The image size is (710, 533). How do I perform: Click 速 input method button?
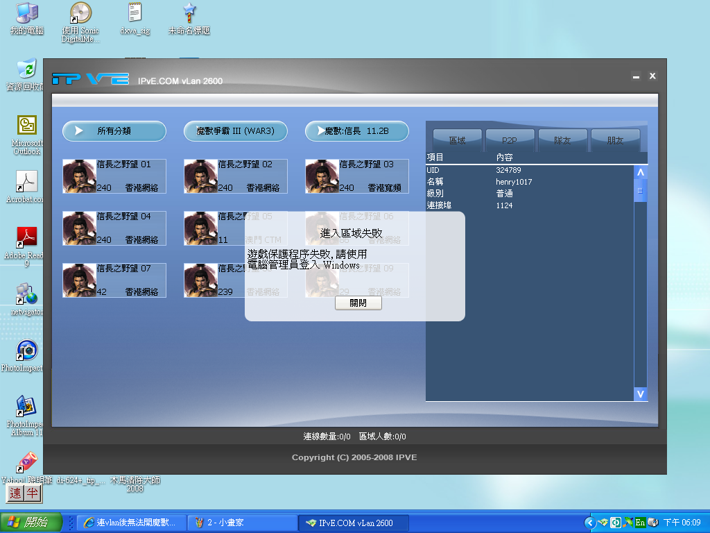pos(16,493)
